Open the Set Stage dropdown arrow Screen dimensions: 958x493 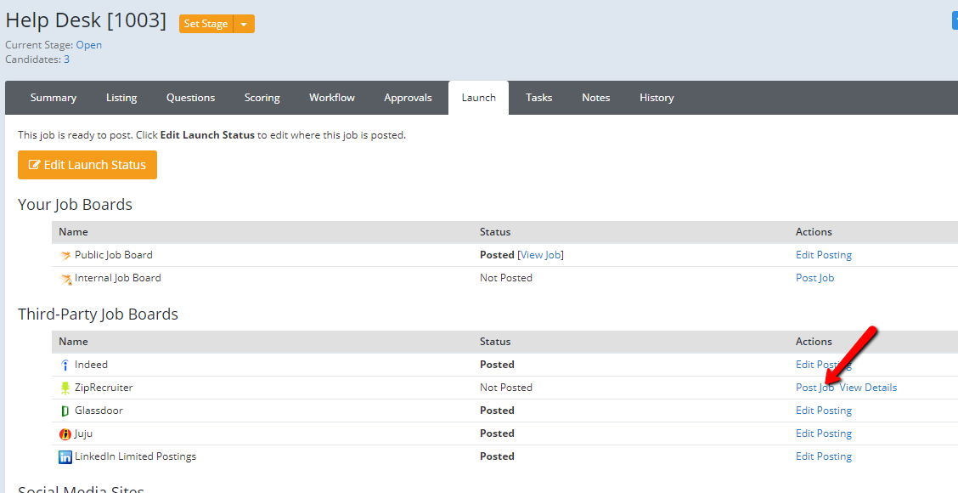tap(244, 24)
